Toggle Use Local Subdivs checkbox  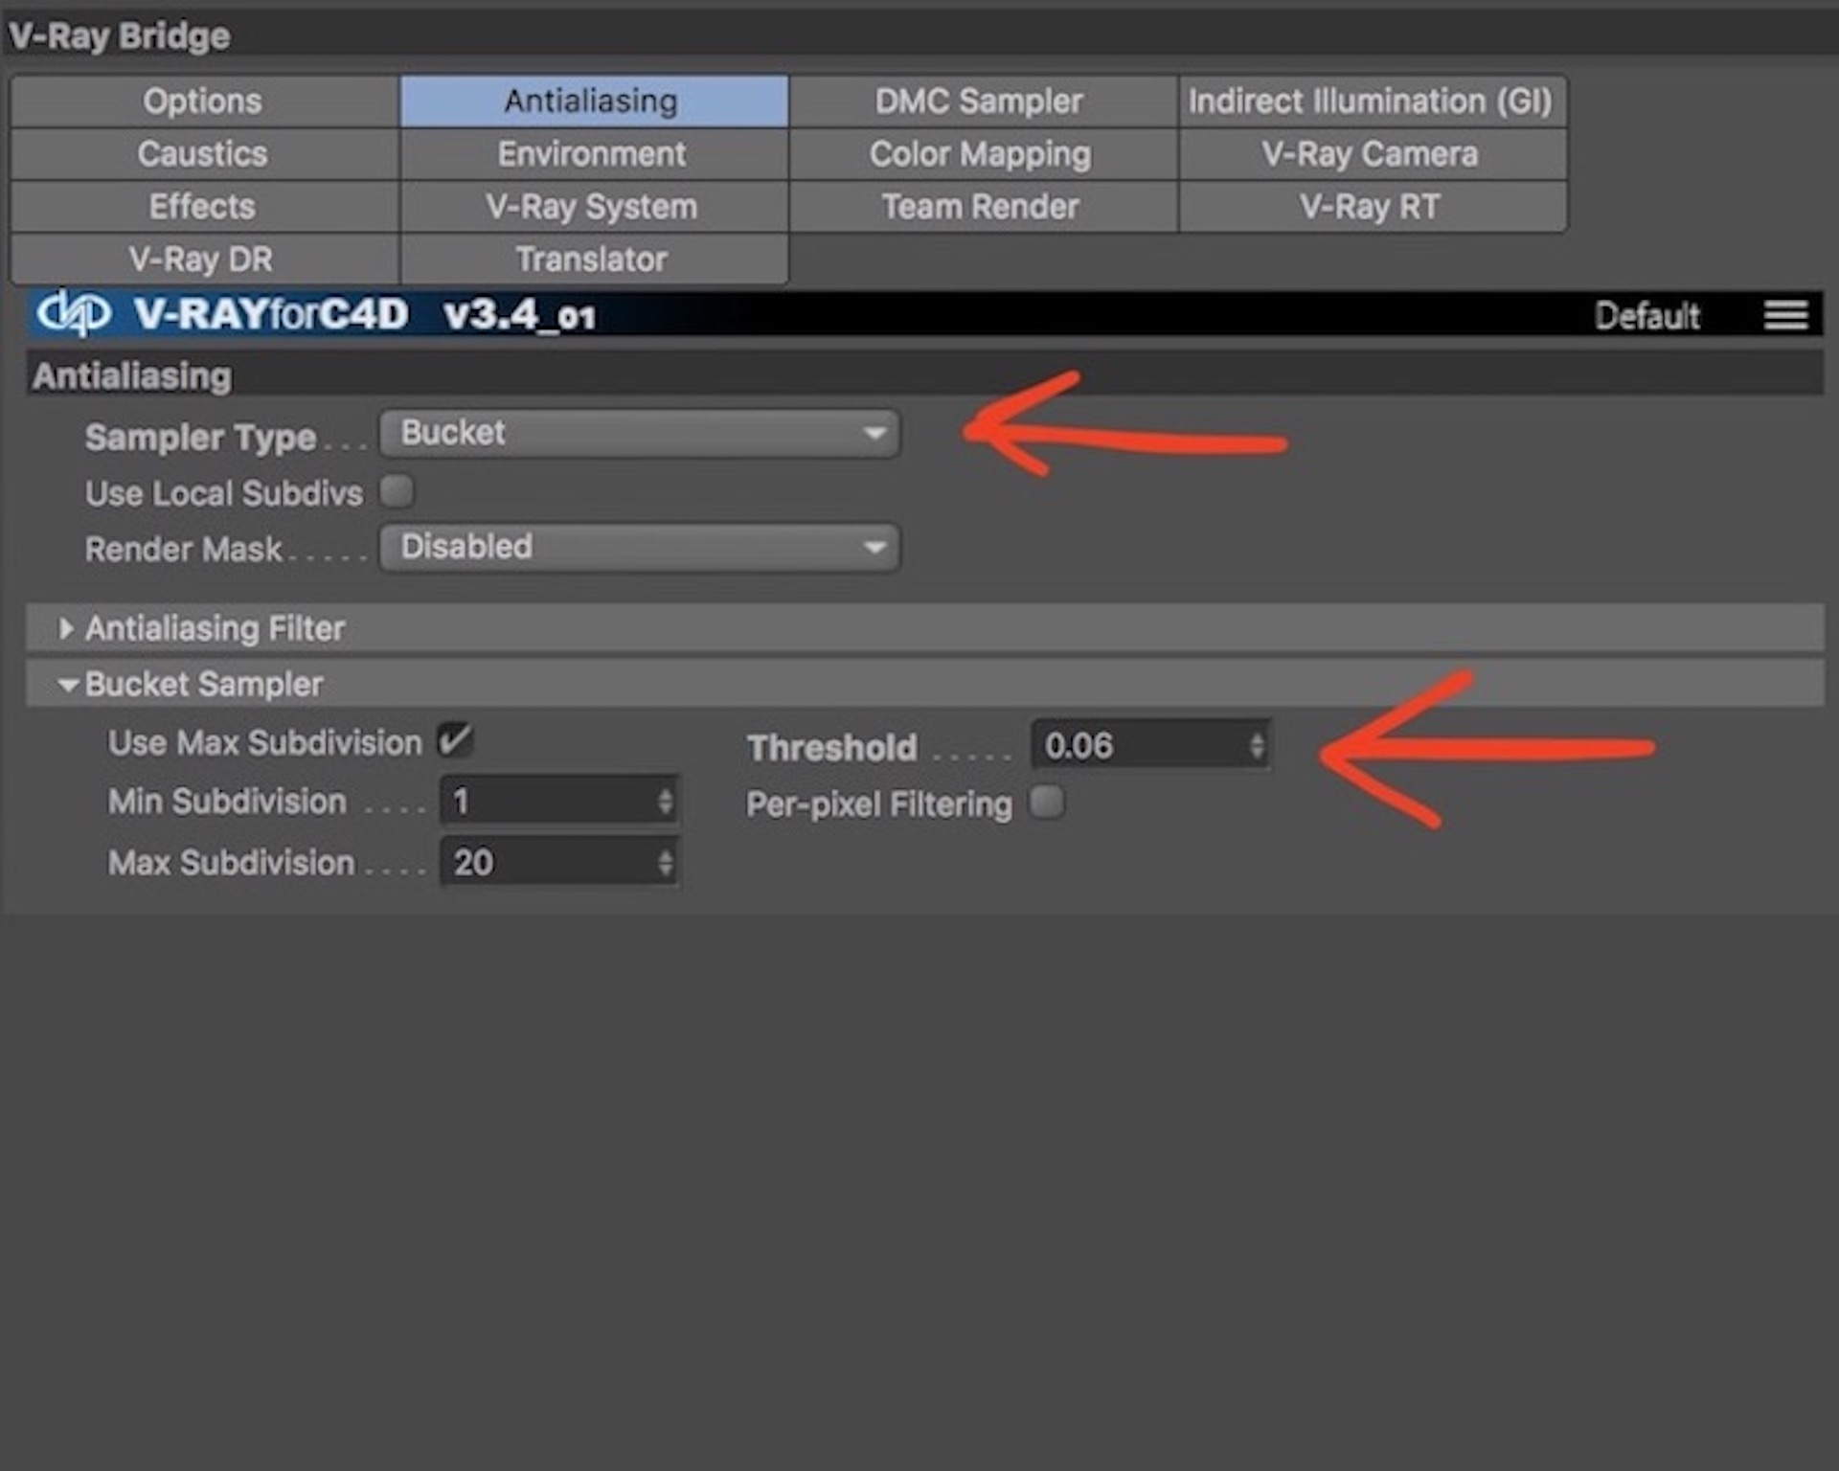point(397,491)
